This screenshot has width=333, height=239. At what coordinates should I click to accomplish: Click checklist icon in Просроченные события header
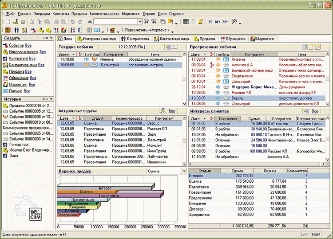tap(305, 47)
